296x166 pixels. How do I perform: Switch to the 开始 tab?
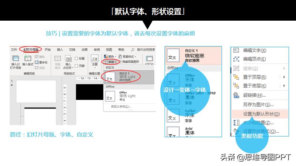[48, 49]
